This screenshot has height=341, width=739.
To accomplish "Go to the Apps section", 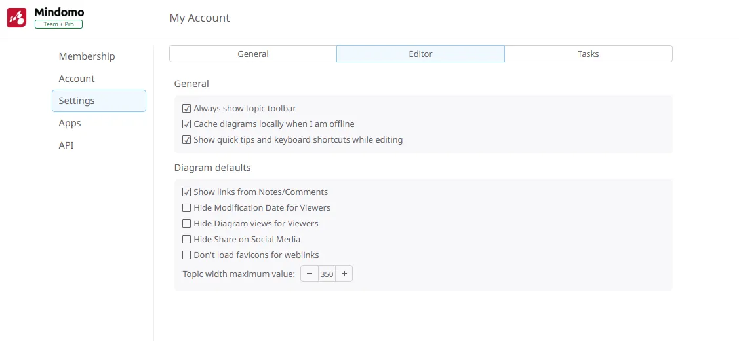I will (x=70, y=123).
